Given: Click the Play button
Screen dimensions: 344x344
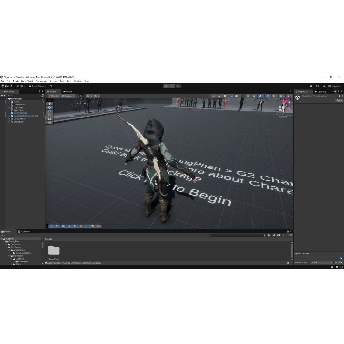Looking at the screenshot, I should (x=166, y=86).
